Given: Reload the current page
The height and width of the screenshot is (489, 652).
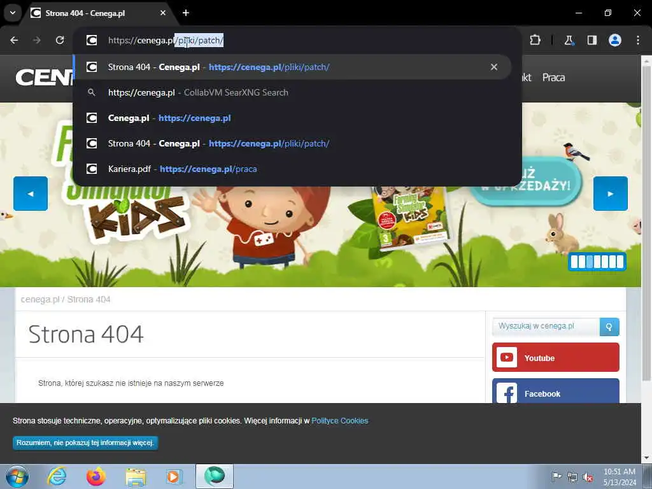Looking at the screenshot, I should click(60, 40).
